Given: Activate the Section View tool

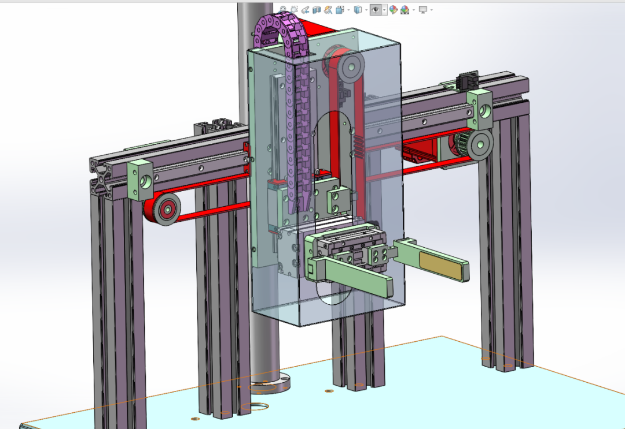Looking at the screenshot, I should tap(317, 10).
